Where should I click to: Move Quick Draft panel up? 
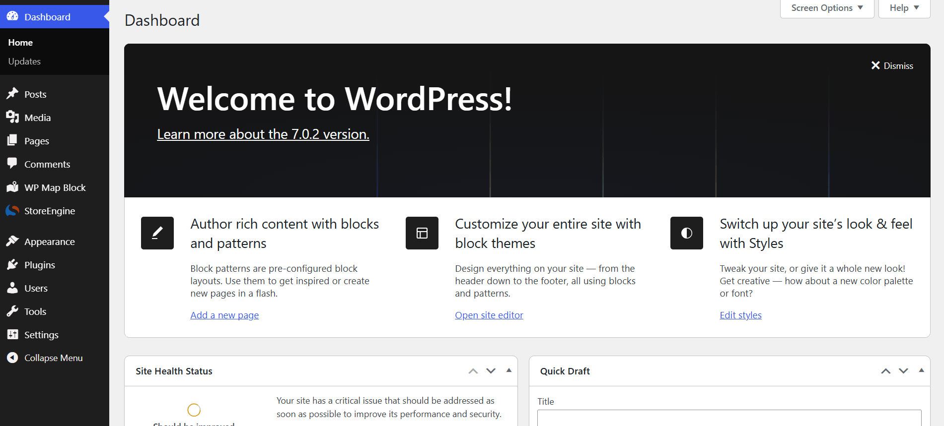pos(886,371)
